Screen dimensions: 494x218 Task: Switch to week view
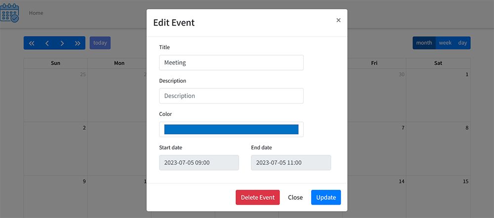[445, 43]
